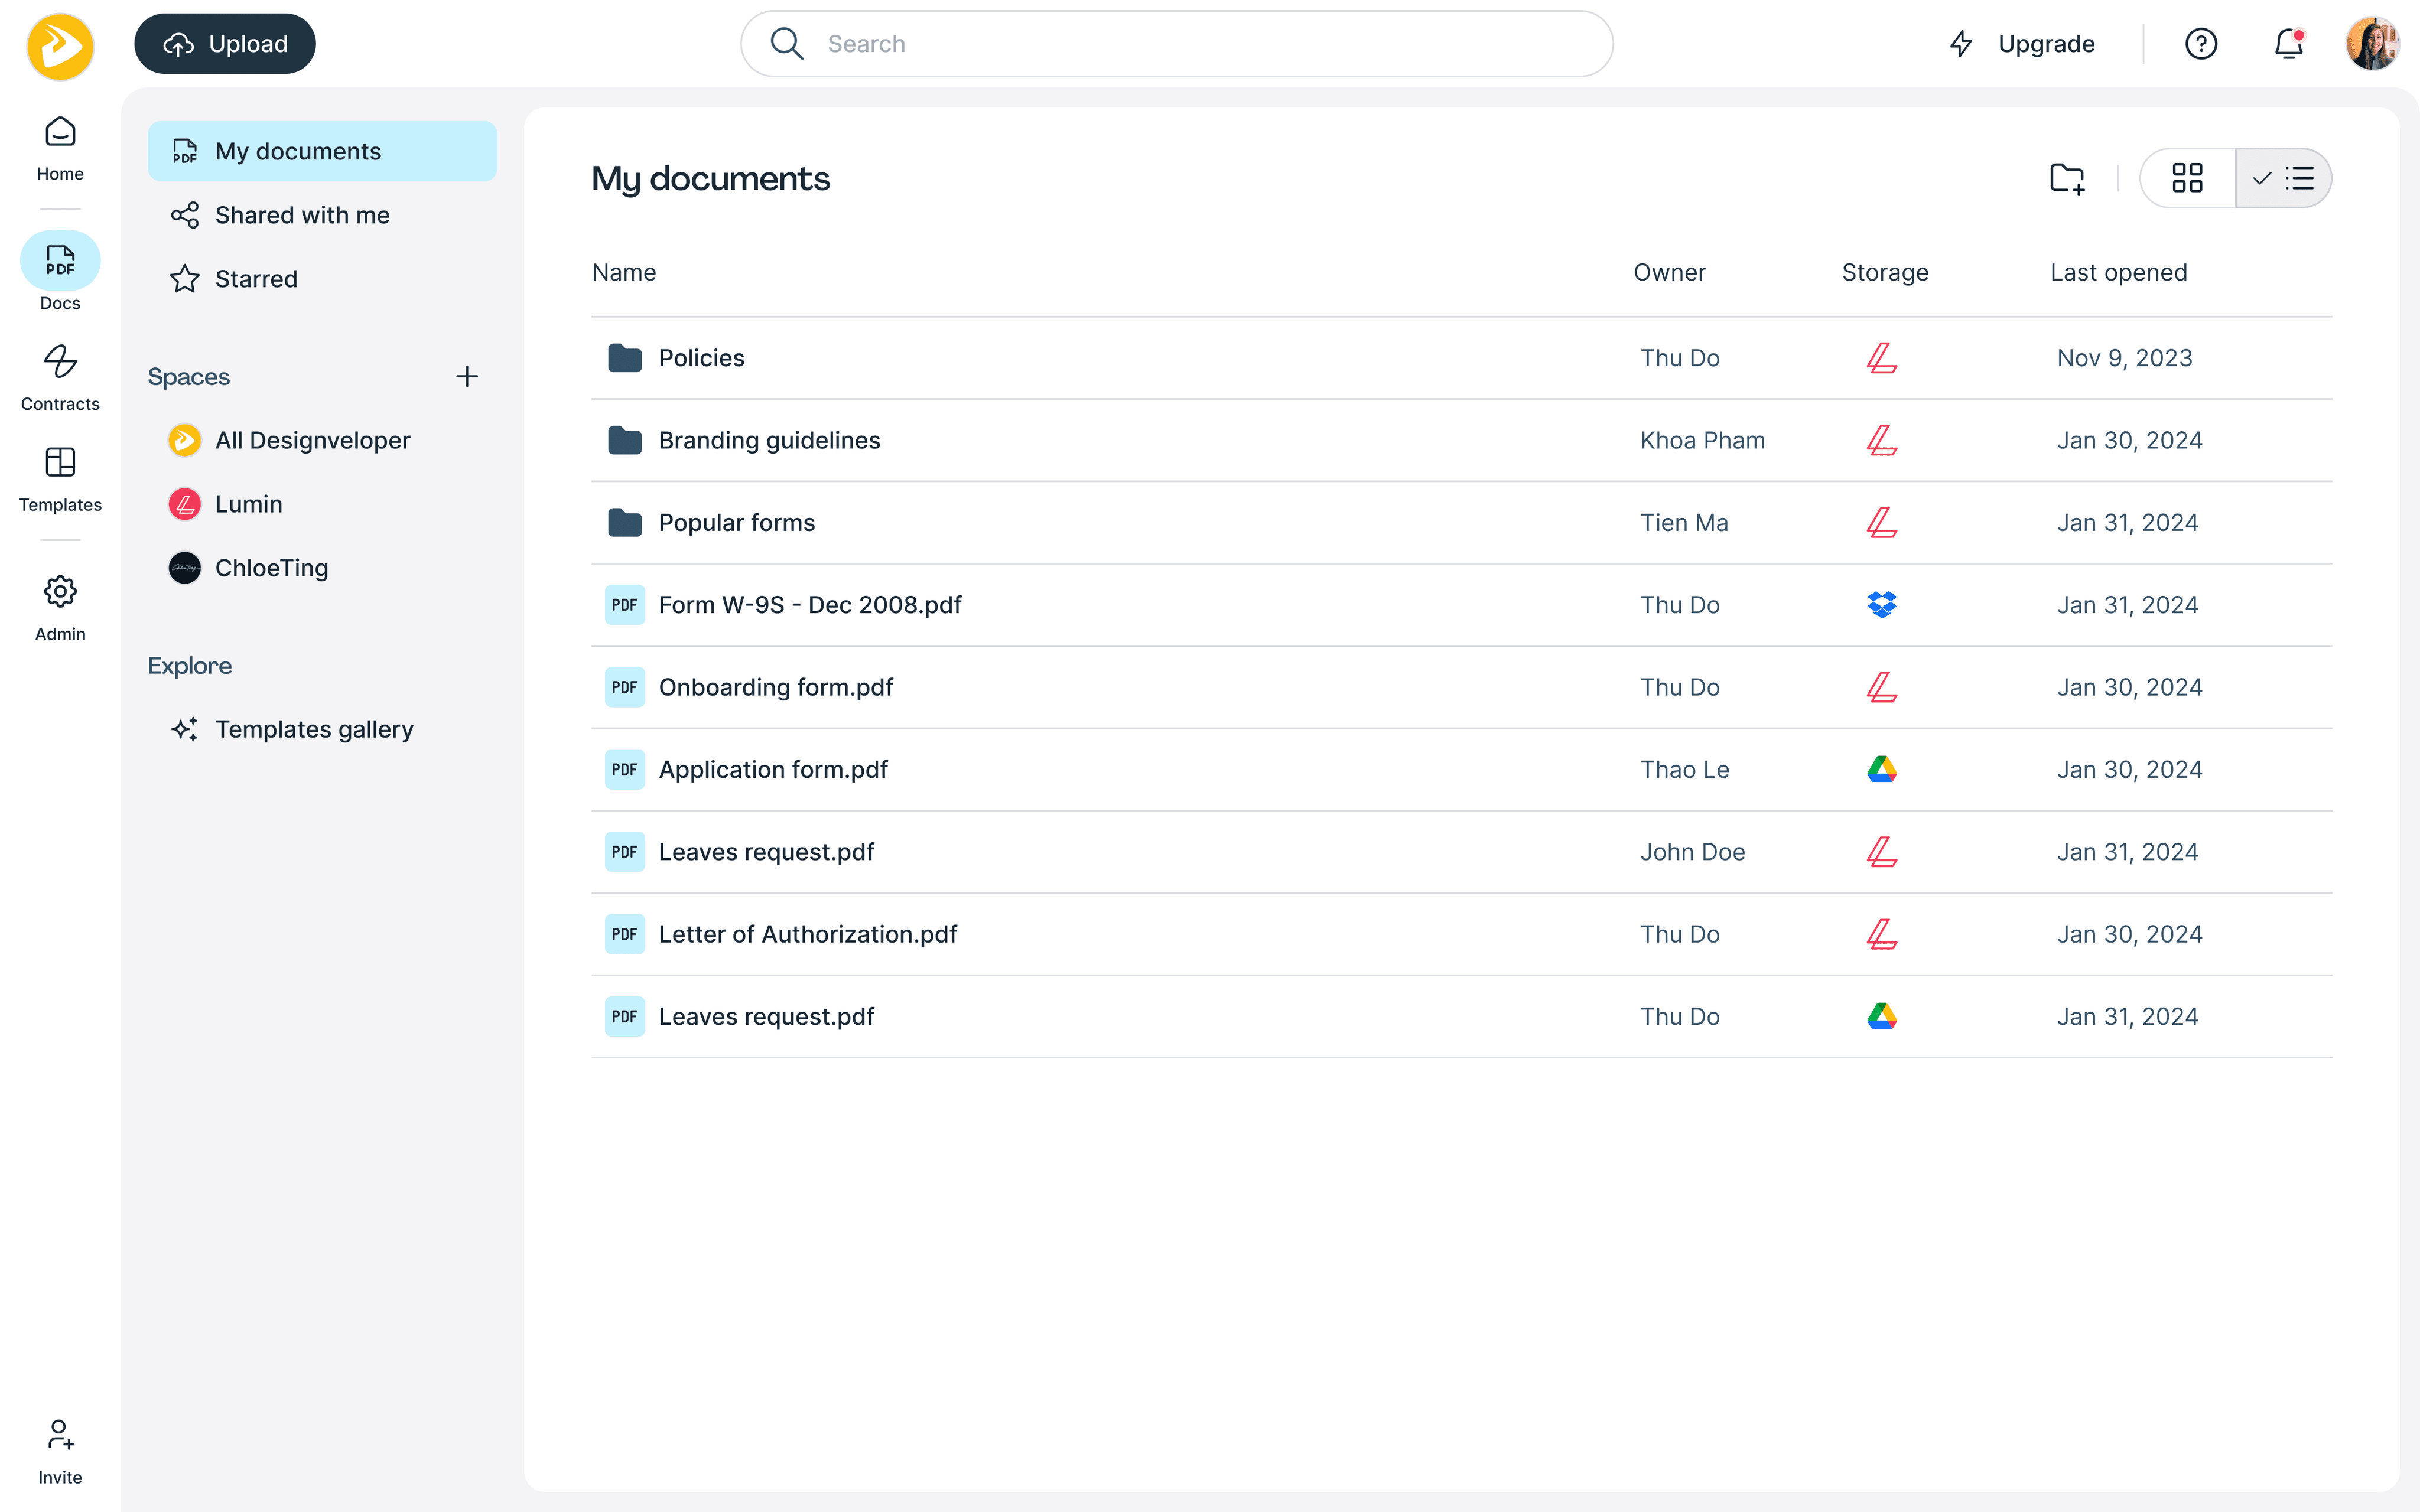Open Shared with me section

(x=302, y=215)
